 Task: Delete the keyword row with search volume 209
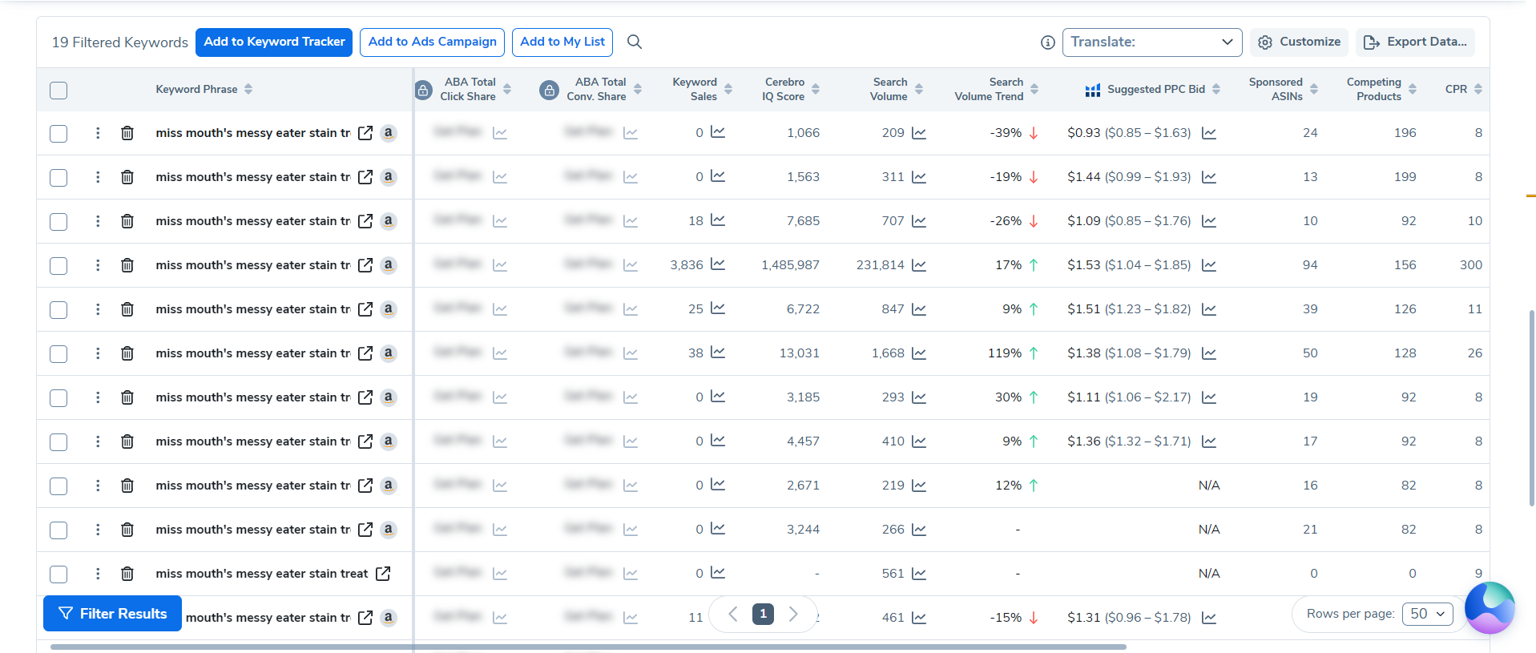127,133
